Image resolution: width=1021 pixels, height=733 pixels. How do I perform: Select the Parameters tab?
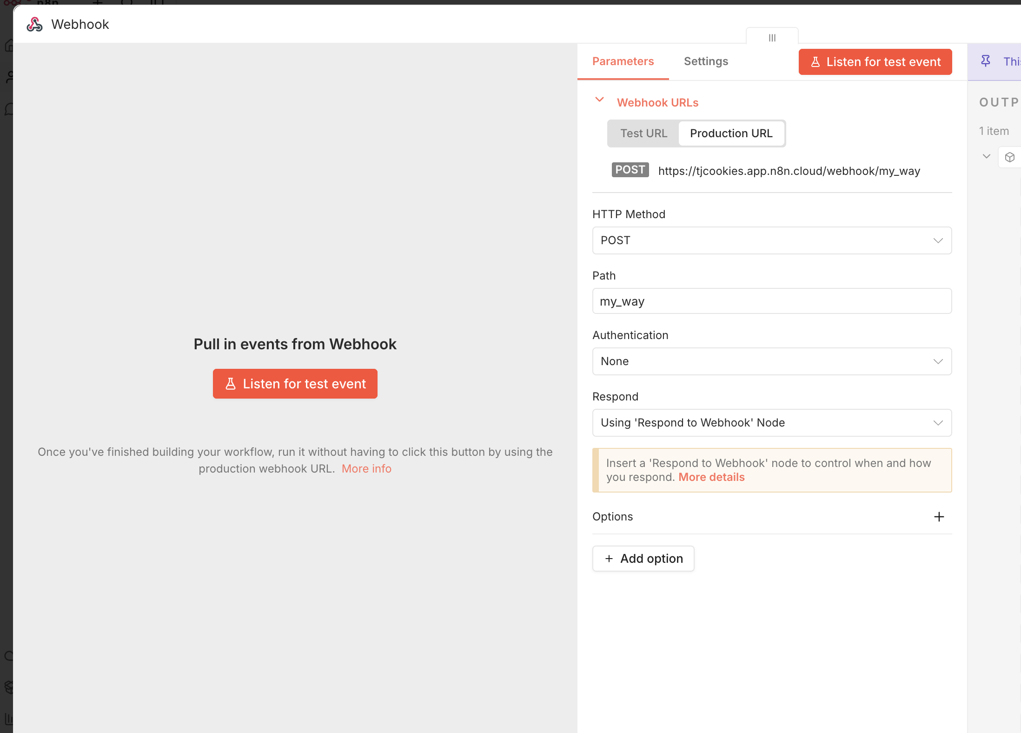(623, 61)
